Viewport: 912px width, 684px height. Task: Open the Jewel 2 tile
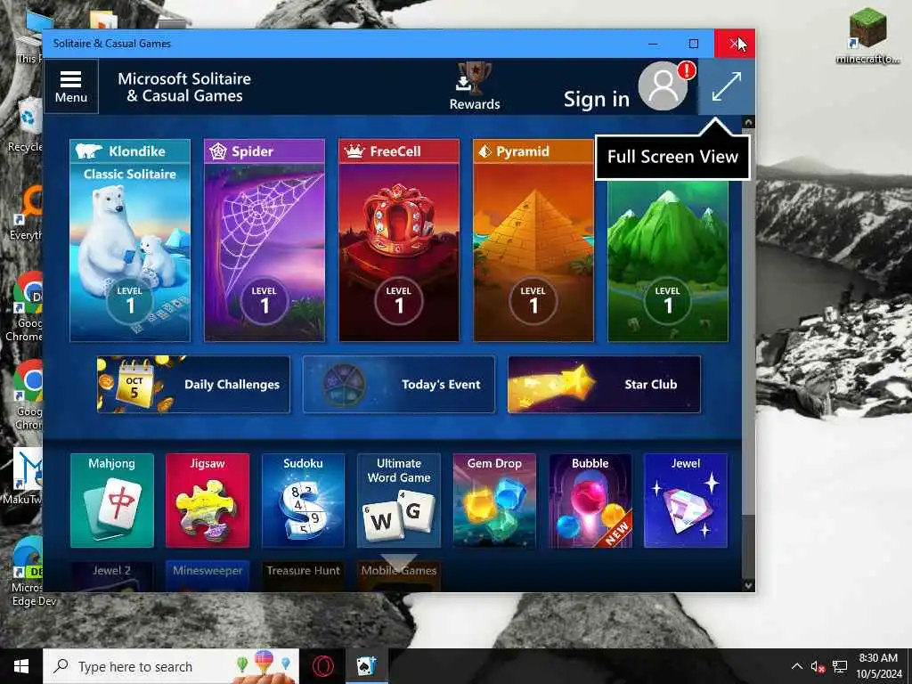(111, 576)
